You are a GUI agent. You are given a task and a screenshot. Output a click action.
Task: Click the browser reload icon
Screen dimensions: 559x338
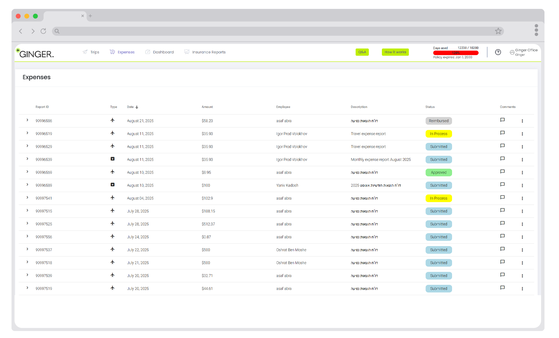[x=43, y=31]
